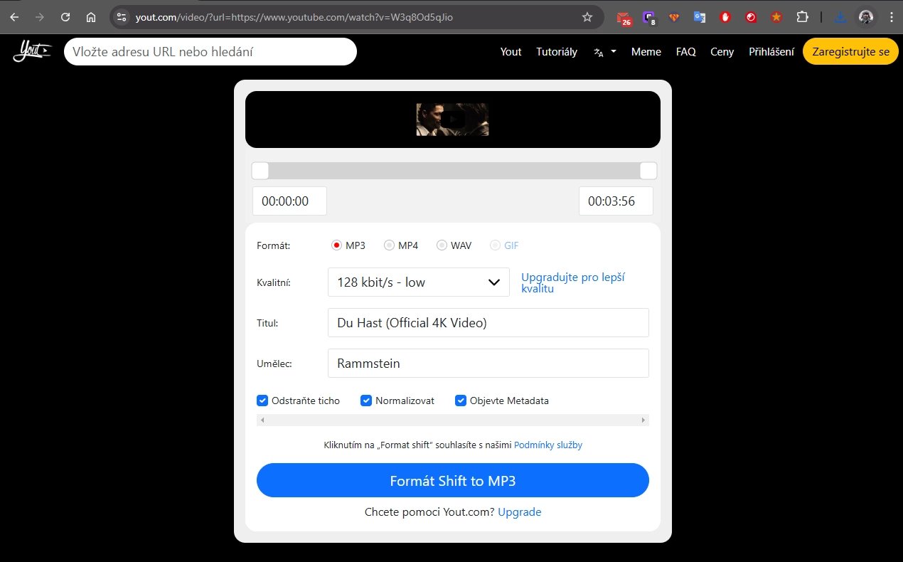Select the MP3 format radio
This screenshot has height=562, width=903.
click(337, 245)
